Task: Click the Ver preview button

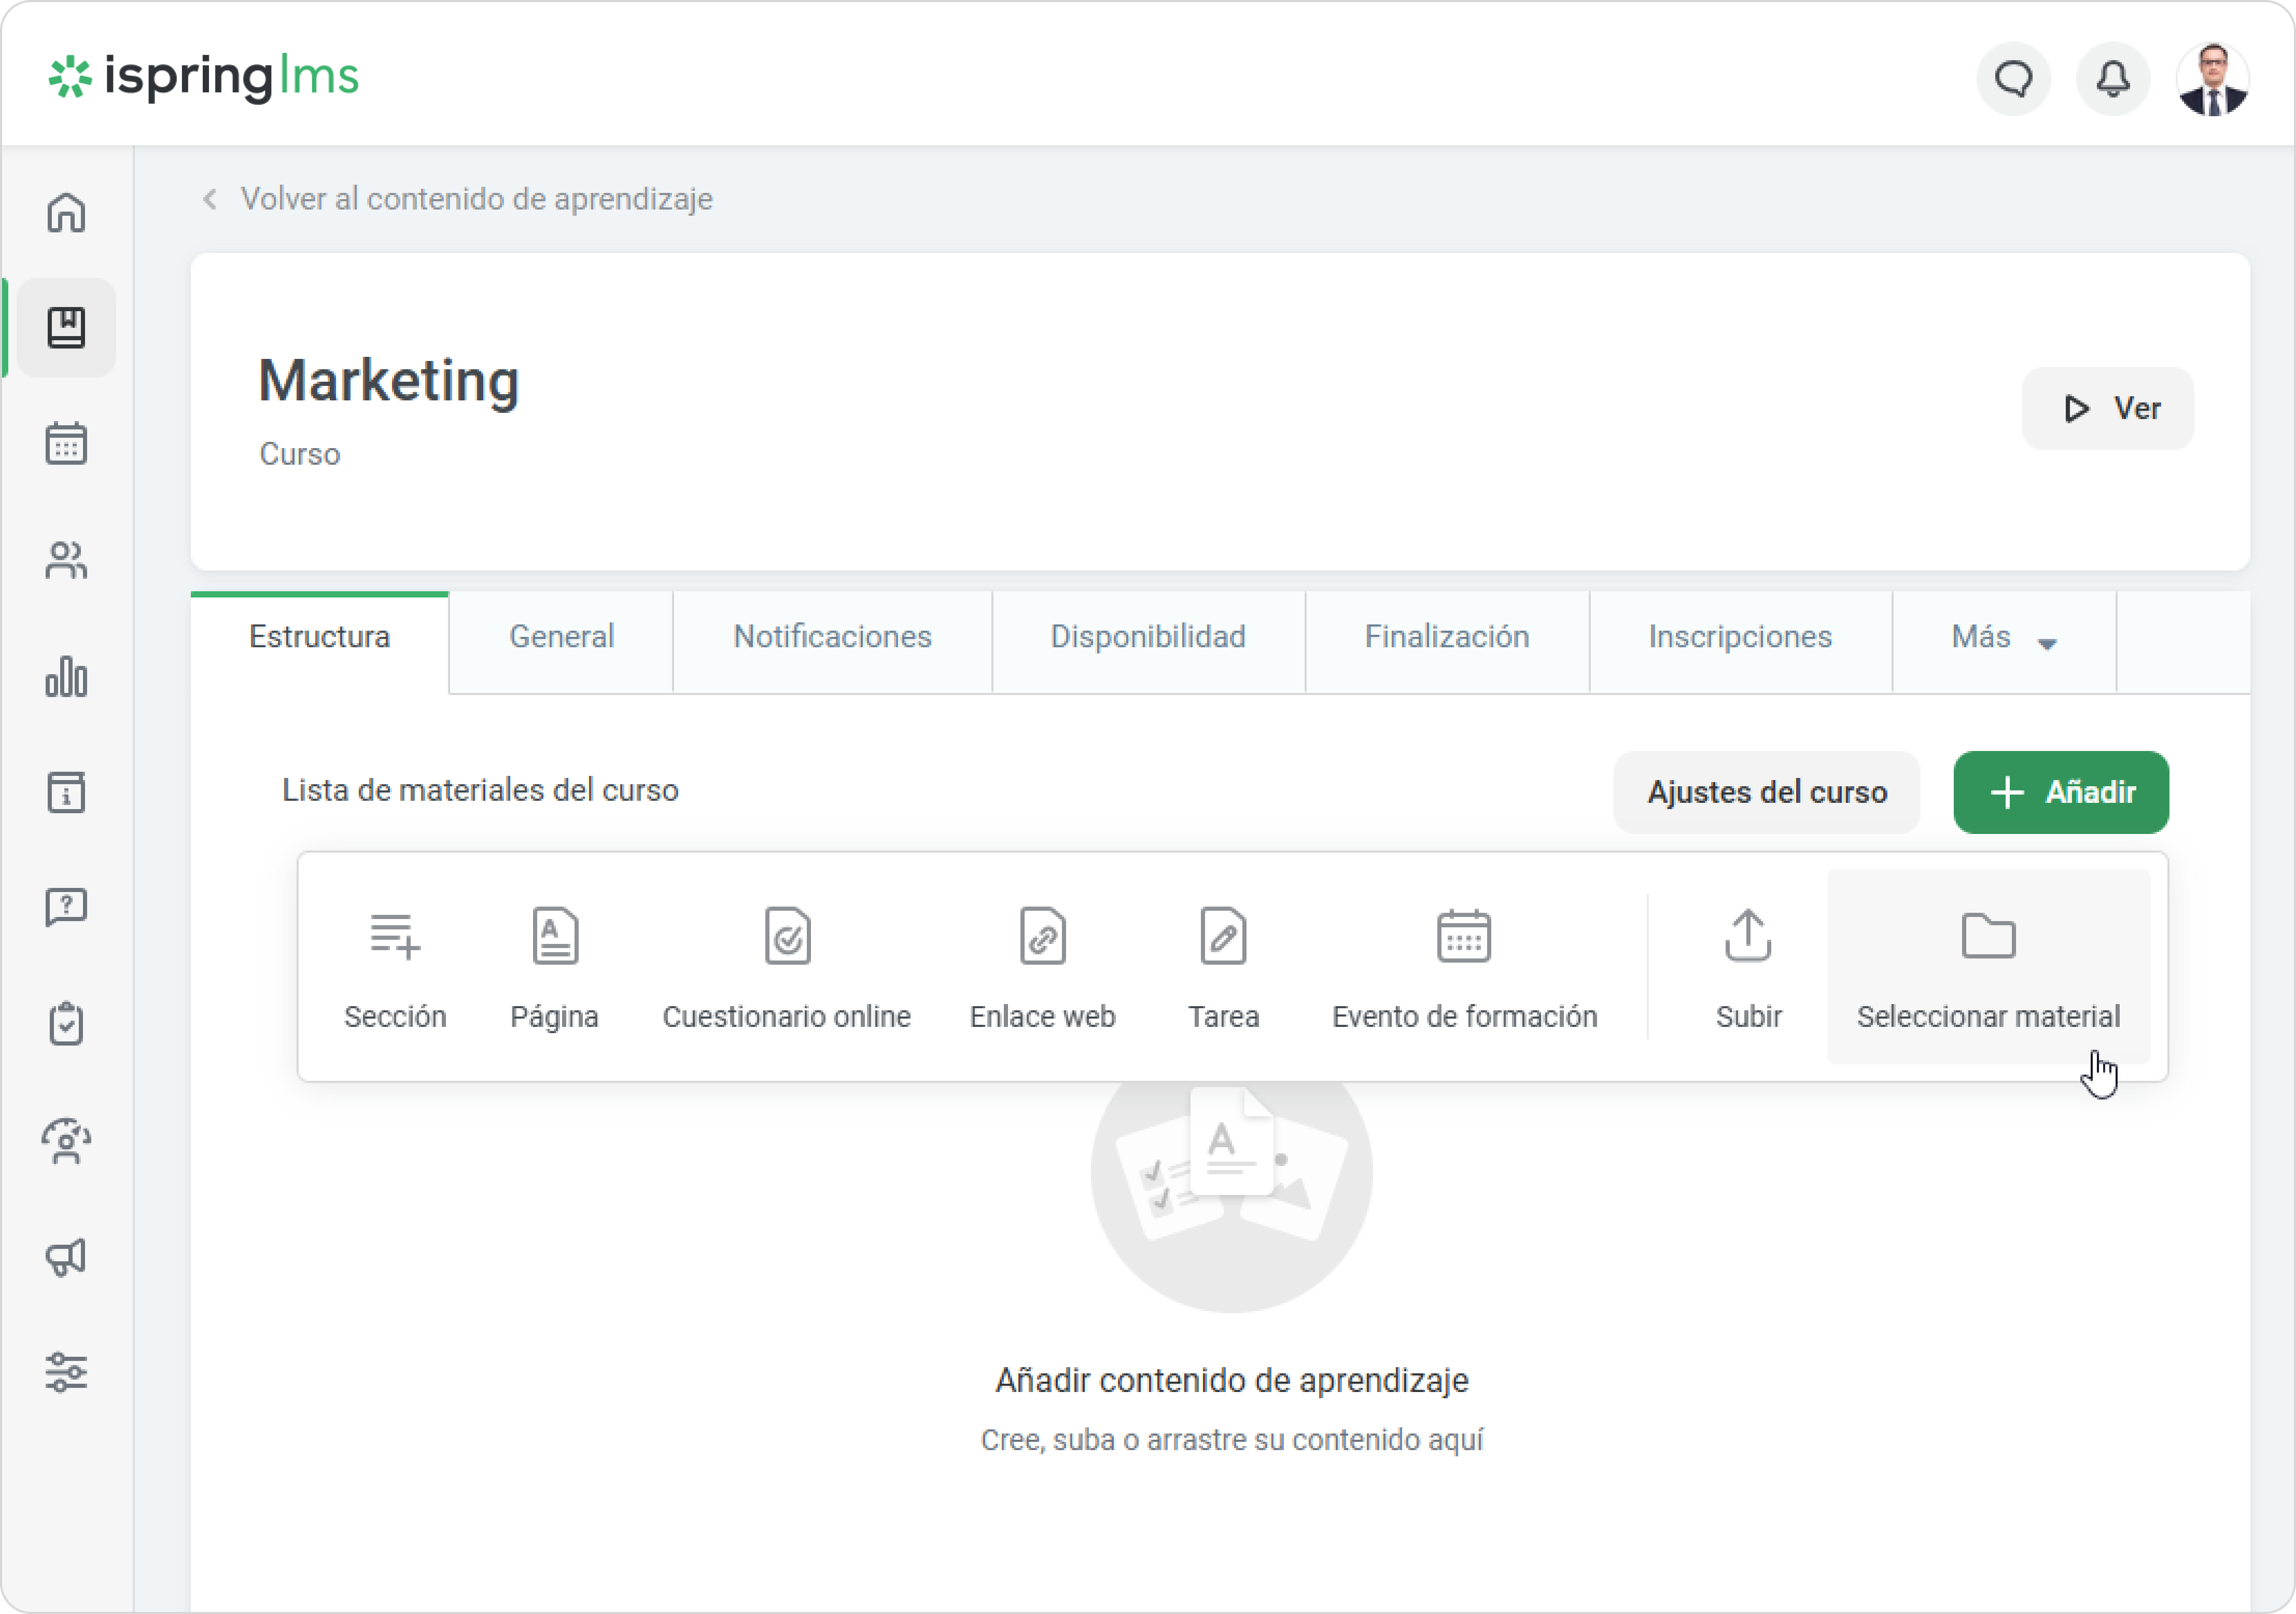Action: [x=2107, y=408]
